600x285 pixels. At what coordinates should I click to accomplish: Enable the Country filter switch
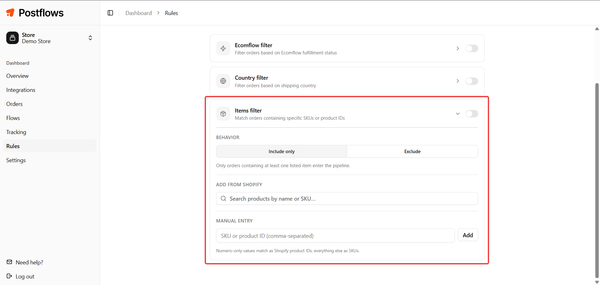[472, 81]
